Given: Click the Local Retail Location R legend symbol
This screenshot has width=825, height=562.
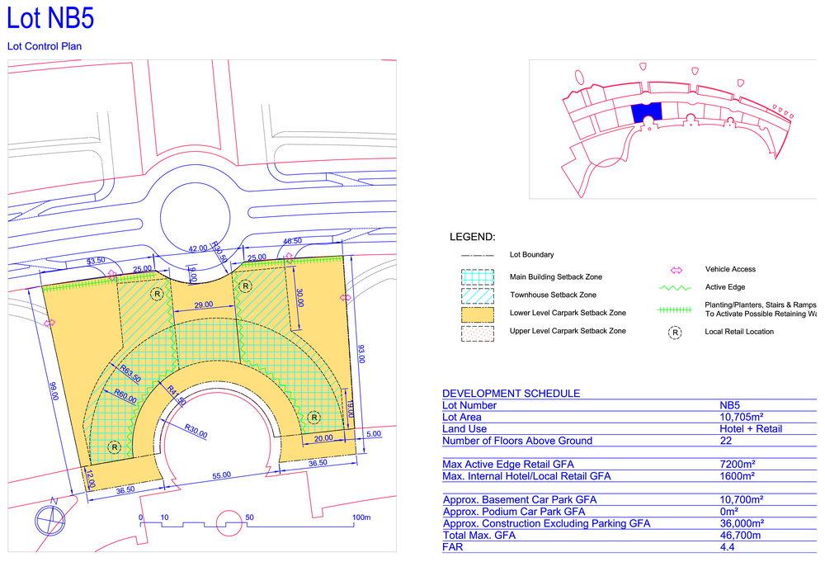Looking at the screenshot, I should point(676,333).
